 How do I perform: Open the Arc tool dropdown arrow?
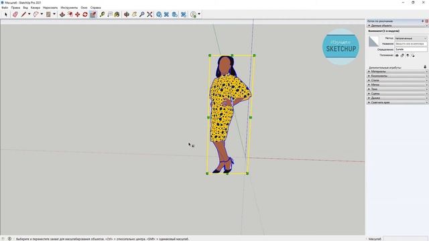(42, 14)
